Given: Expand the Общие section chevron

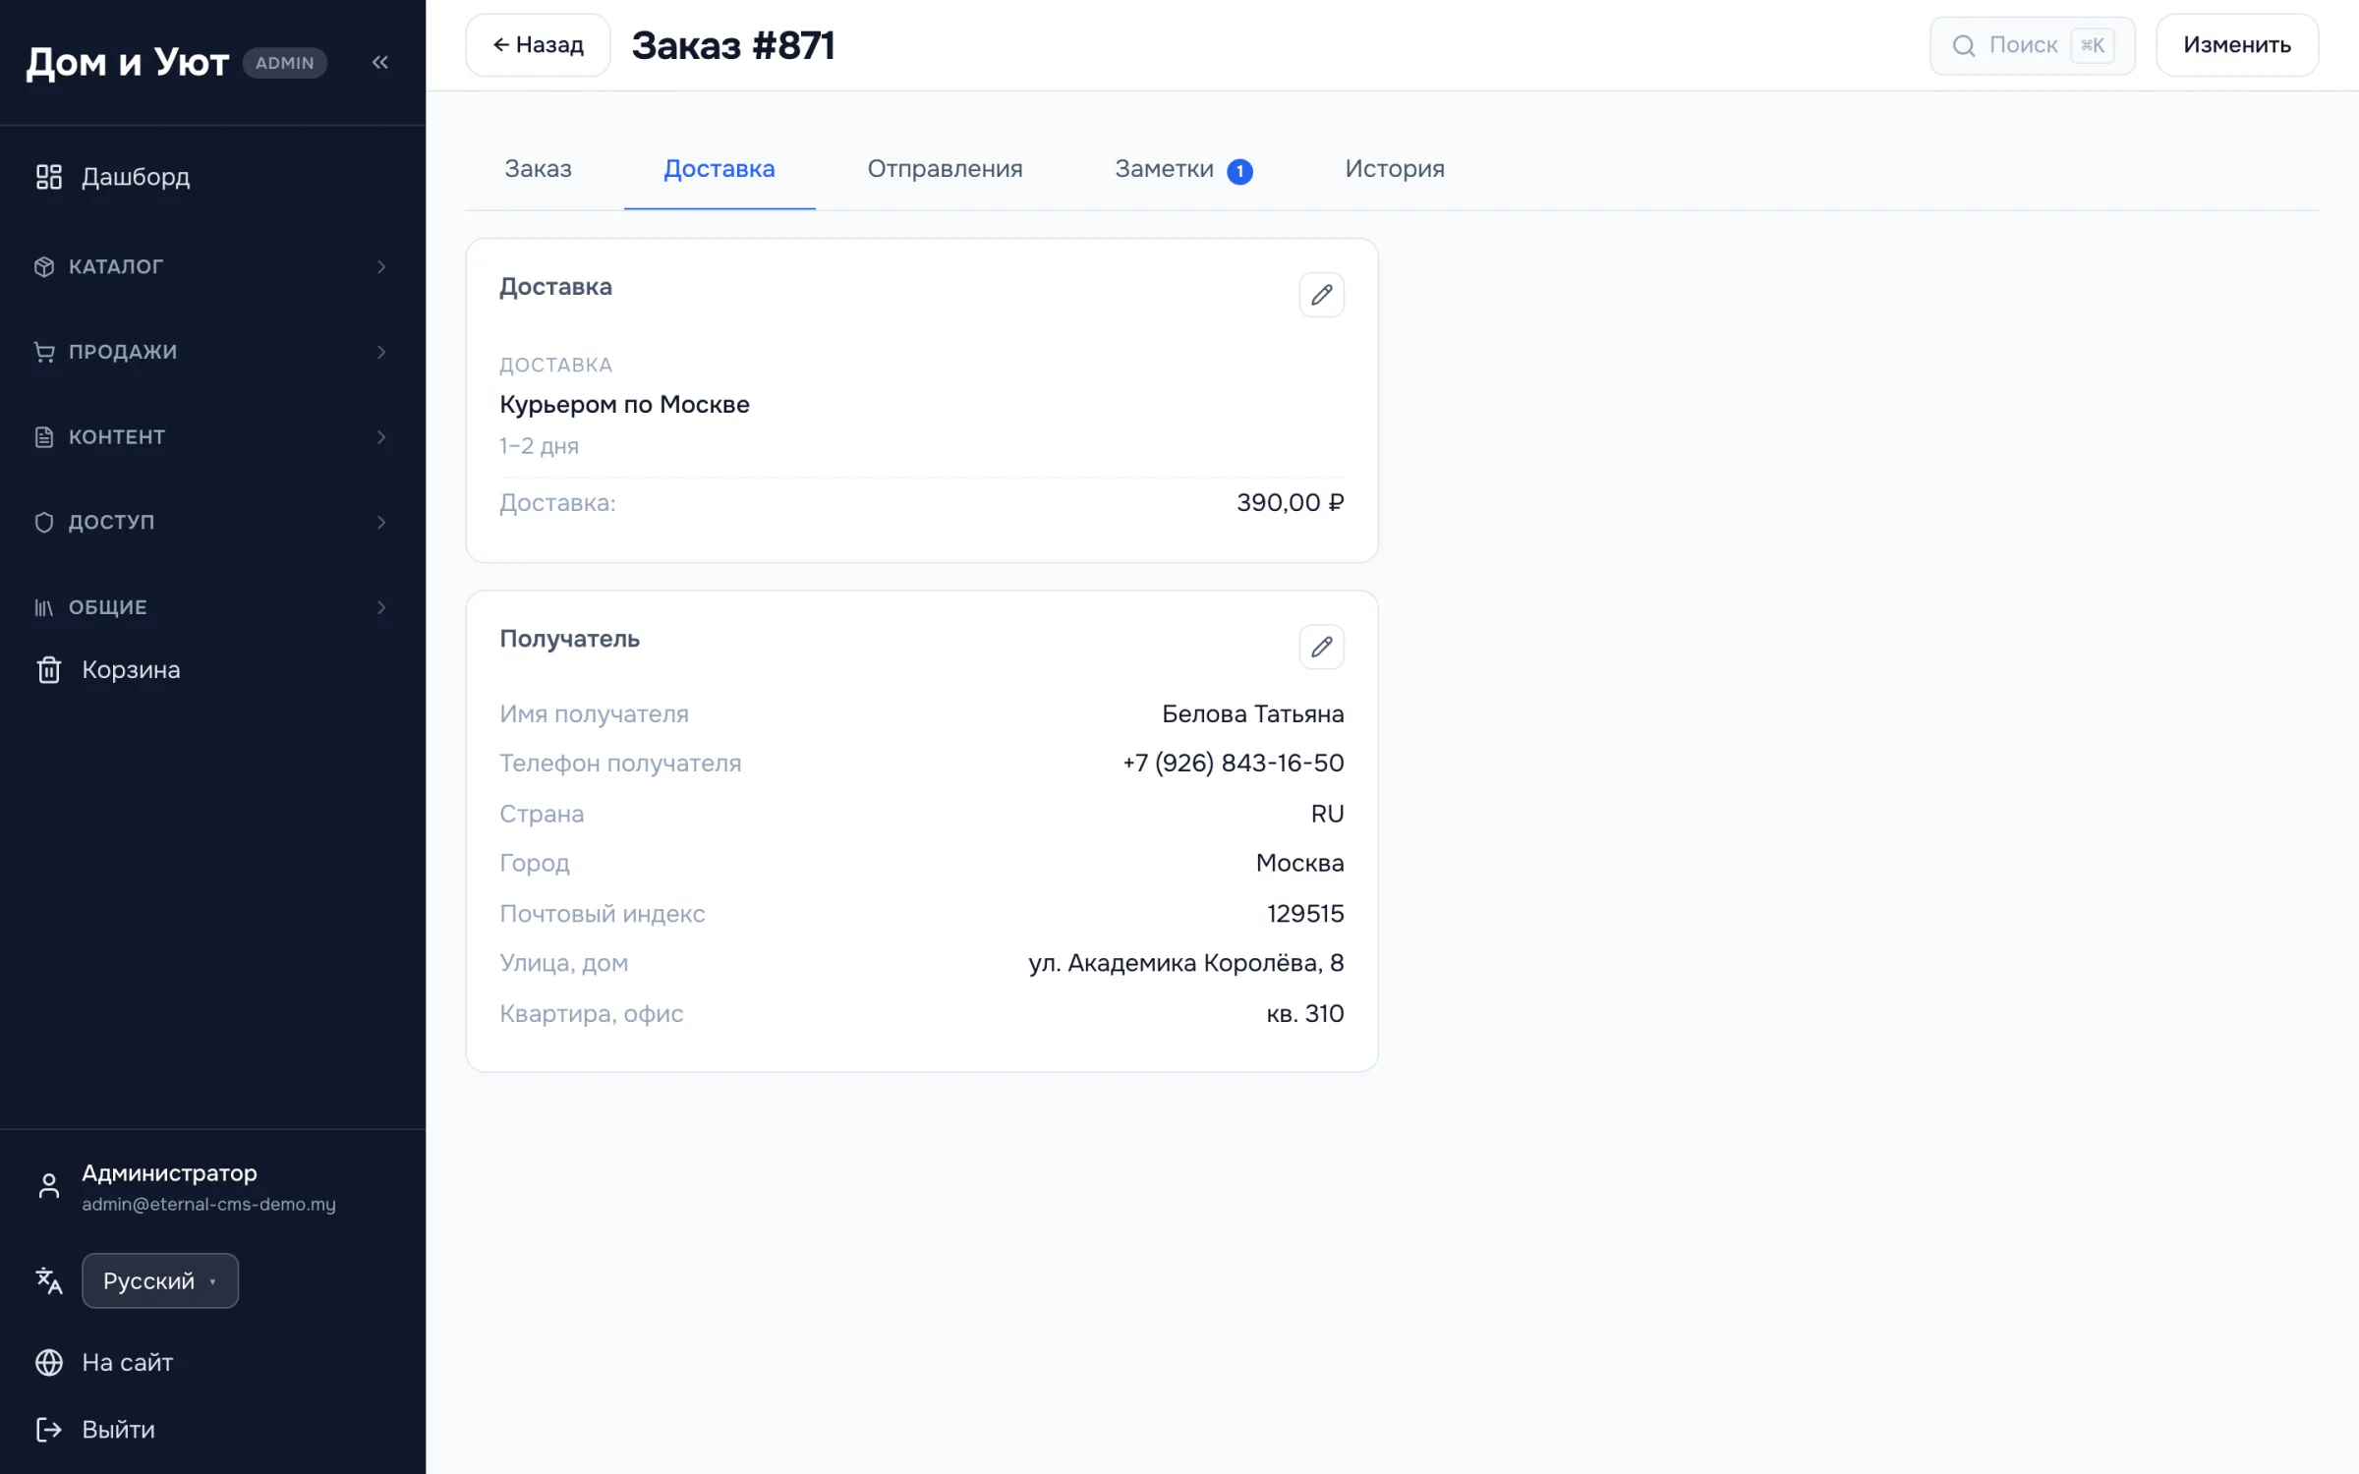Looking at the screenshot, I should point(381,607).
